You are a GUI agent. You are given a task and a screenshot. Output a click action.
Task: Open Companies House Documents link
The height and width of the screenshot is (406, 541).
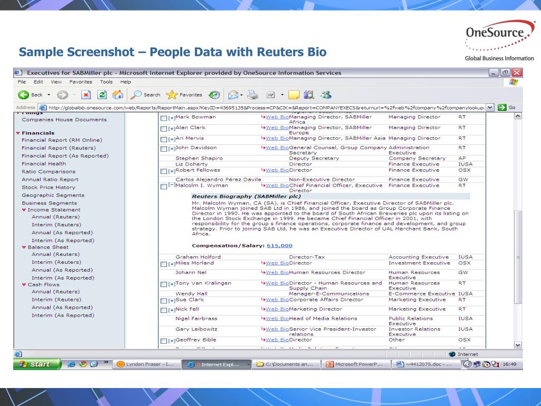pos(64,120)
